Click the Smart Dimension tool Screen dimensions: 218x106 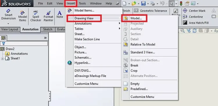(x=8, y=15)
